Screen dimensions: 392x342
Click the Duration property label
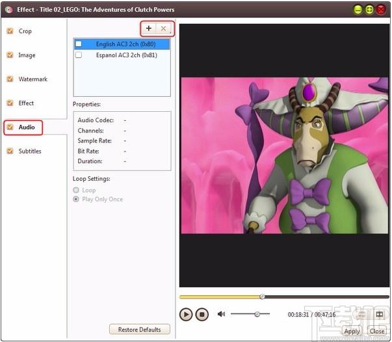[x=90, y=161]
